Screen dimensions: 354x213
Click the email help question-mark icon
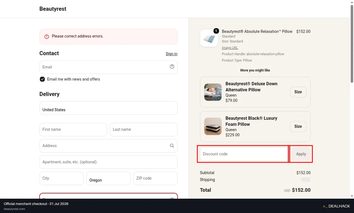[172, 67]
